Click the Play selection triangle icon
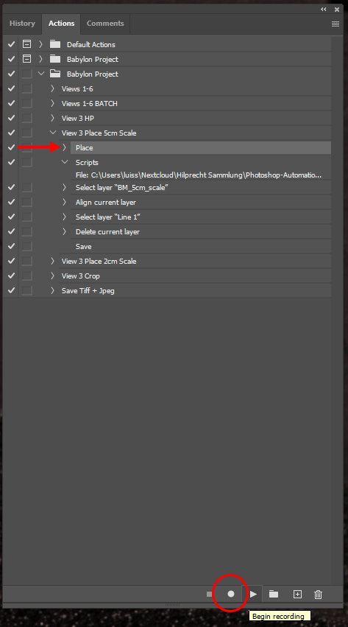The image size is (348, 627). [253, 594]
